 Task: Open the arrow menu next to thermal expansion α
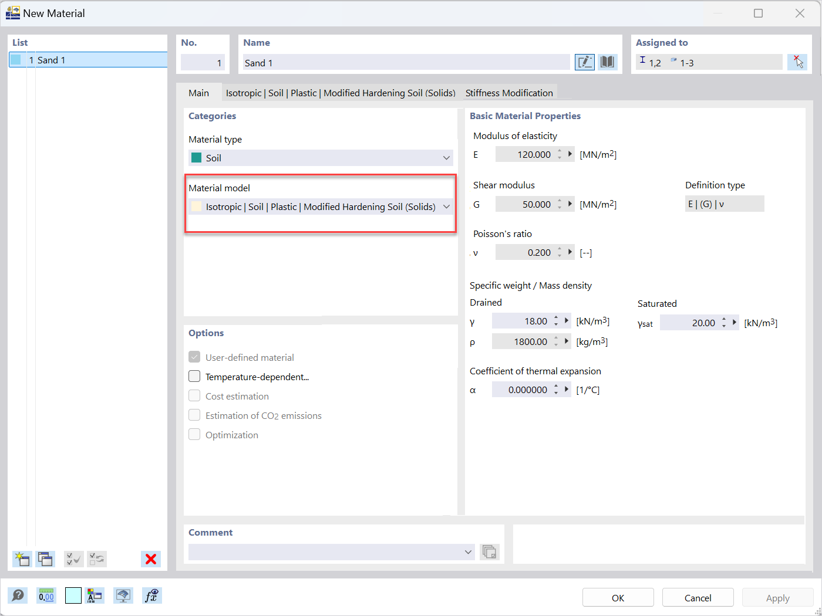click(x=567, y=390)
